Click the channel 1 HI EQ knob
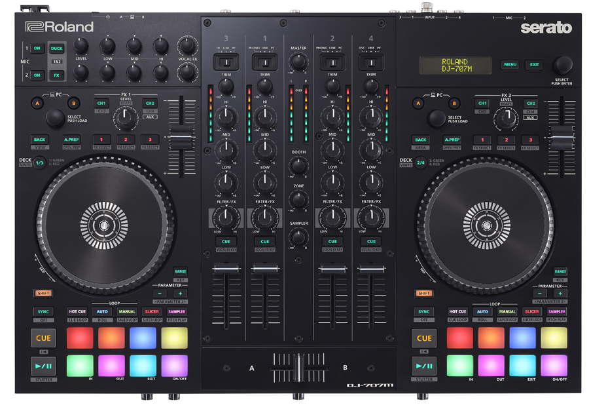This screenshot has width=589, height=407. [x=265, y=117]
